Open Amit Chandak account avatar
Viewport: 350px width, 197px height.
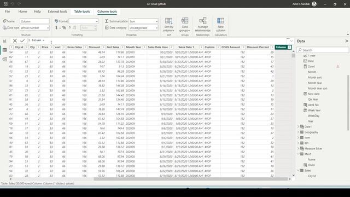pyautogui.click(x=314, y=4)
